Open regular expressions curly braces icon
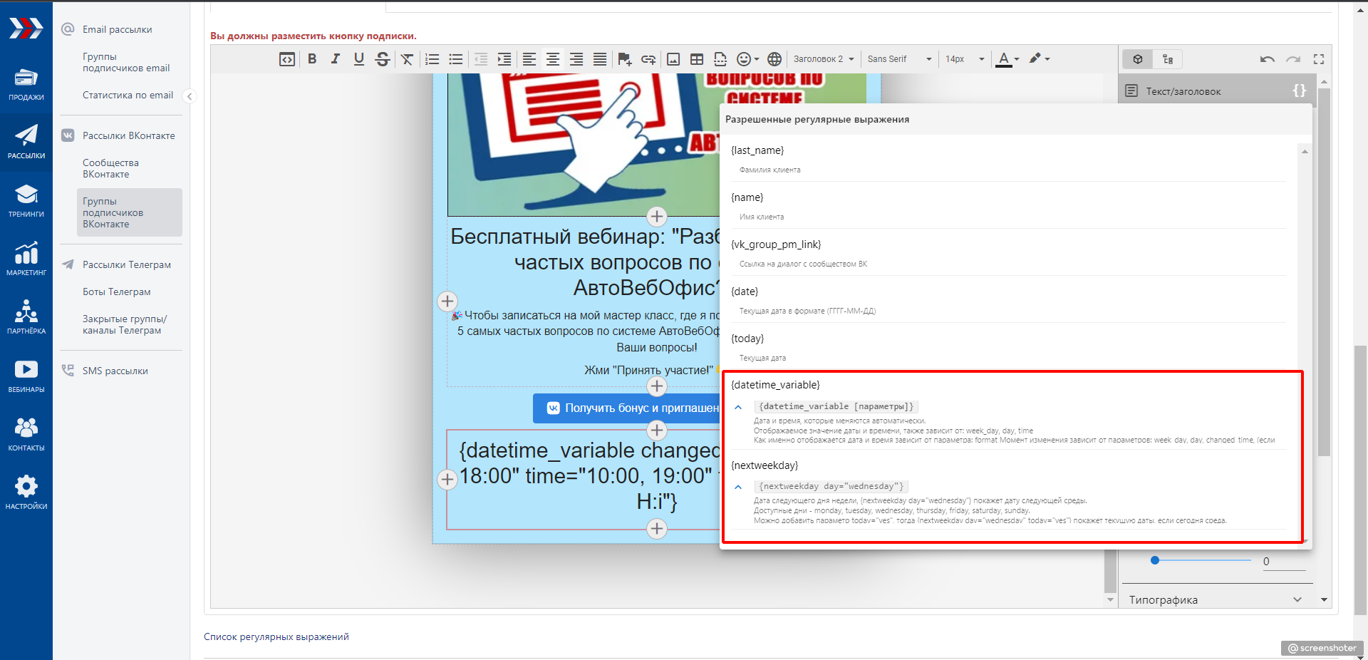The width and height of the screenshot is (1368, 660). coord(1300,91)
